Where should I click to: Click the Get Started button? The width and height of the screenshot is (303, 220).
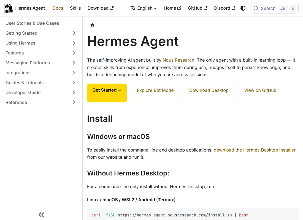107,93
